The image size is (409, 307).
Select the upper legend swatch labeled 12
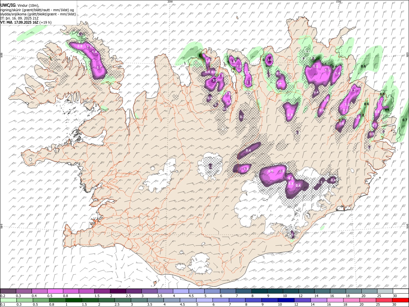tap(306, 291)
